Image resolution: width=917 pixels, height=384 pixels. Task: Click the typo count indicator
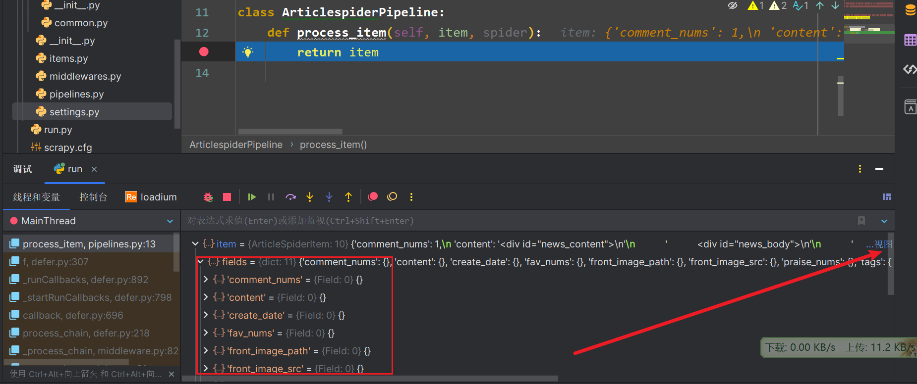[801, 5]
